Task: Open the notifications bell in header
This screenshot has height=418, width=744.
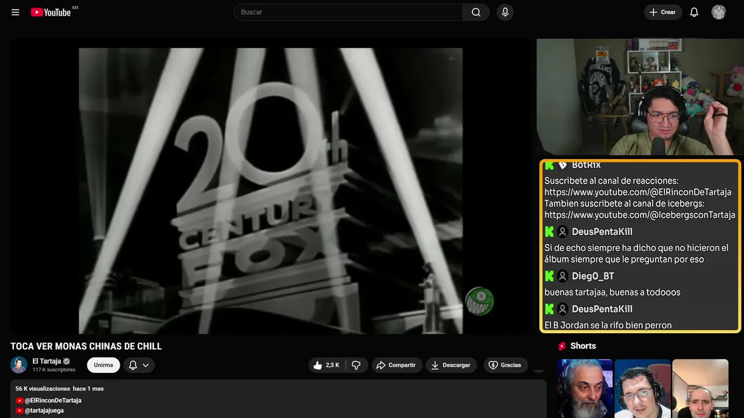Action: pos(694,12)
